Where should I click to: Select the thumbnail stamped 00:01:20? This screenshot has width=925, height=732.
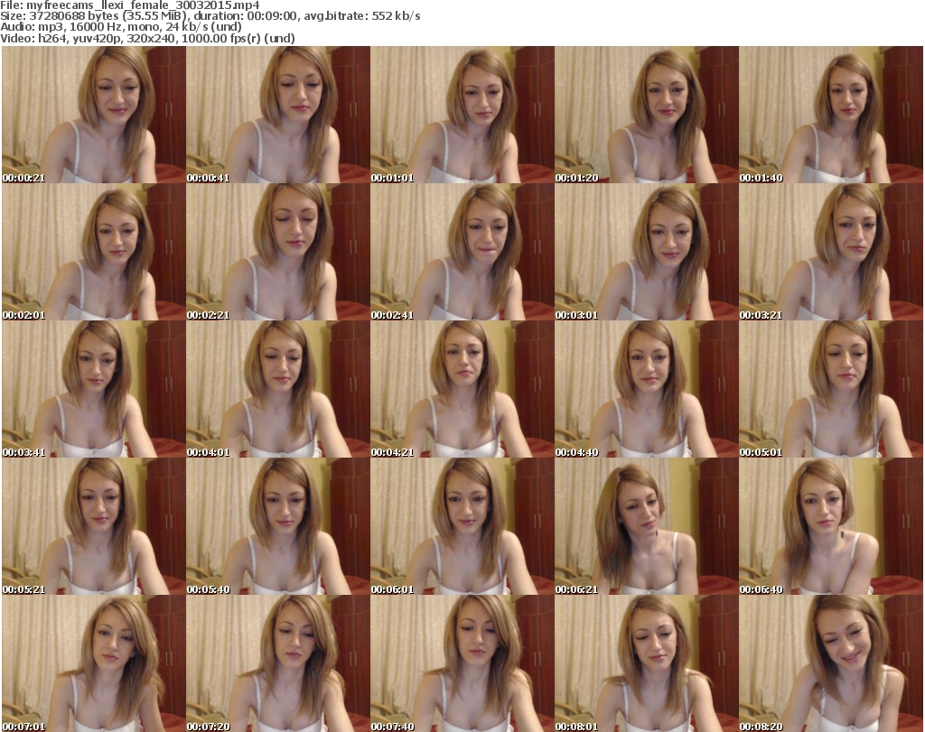(x=647, y=115)
